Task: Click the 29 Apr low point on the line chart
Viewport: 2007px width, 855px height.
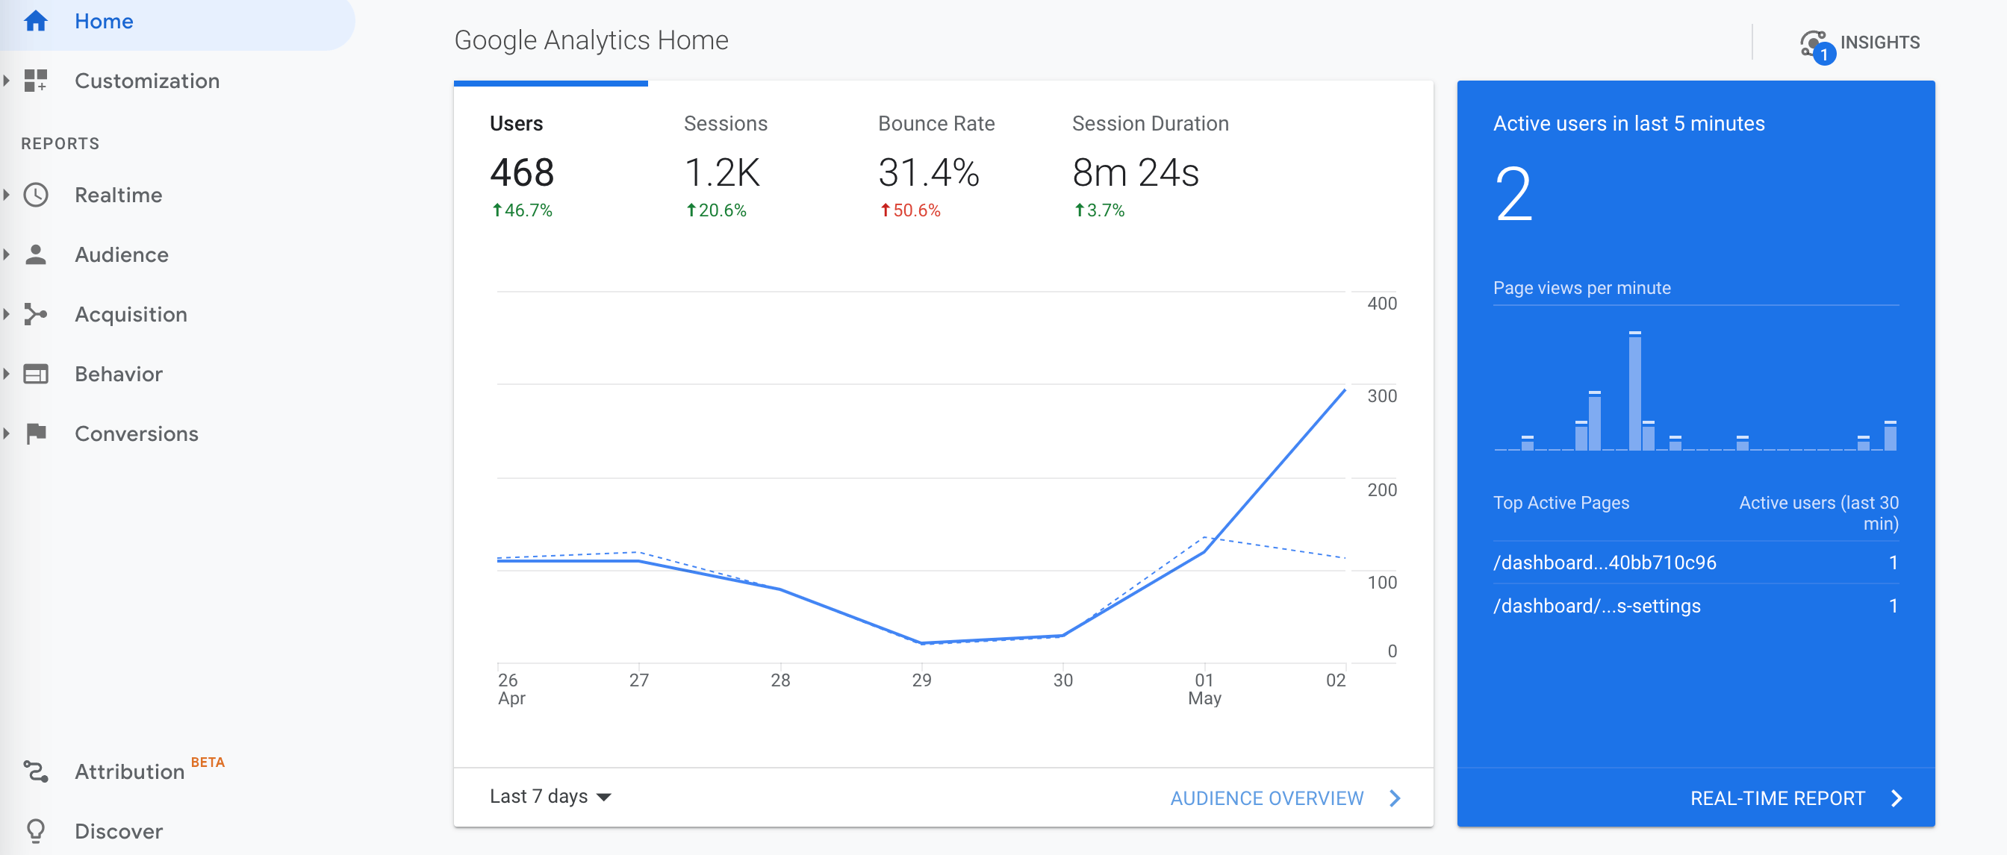Action: (x=921, y=642)
